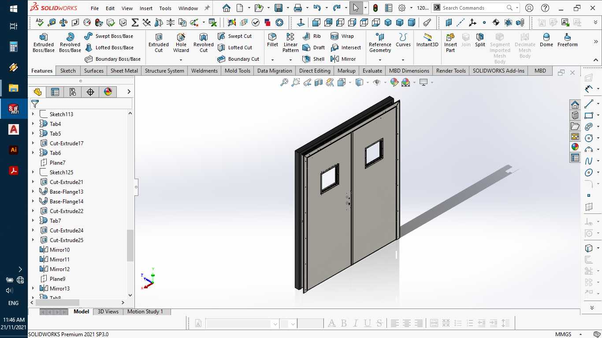The image size is (602, 338).
Task: Choose the Dome feature
Action: click(546, 40)
